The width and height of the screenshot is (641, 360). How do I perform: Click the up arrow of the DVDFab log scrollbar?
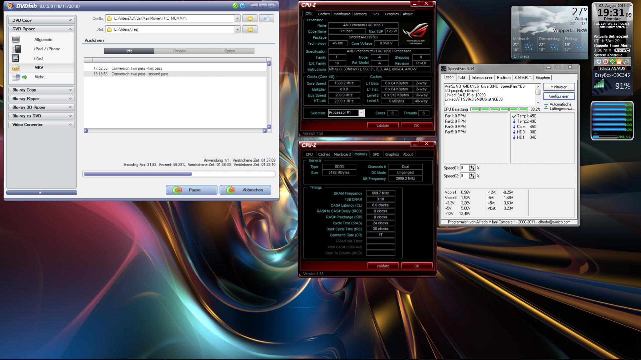pos(269,64)
